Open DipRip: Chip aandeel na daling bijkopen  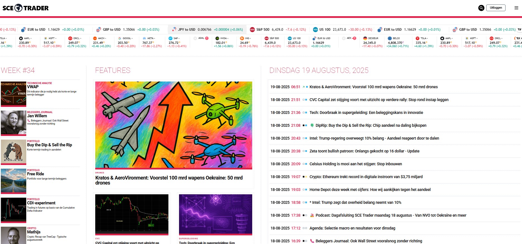[x=371, y=125]
